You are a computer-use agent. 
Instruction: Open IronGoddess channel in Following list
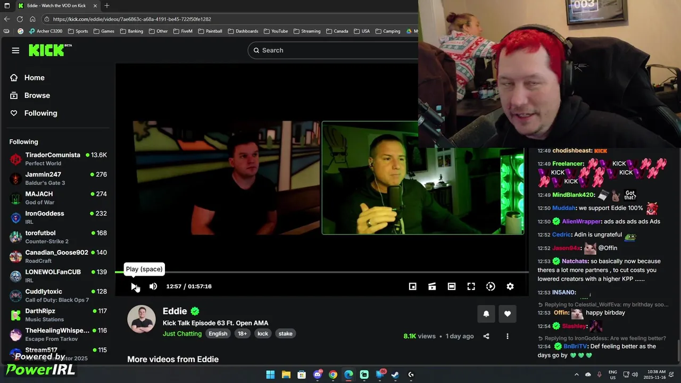[58, 217]
